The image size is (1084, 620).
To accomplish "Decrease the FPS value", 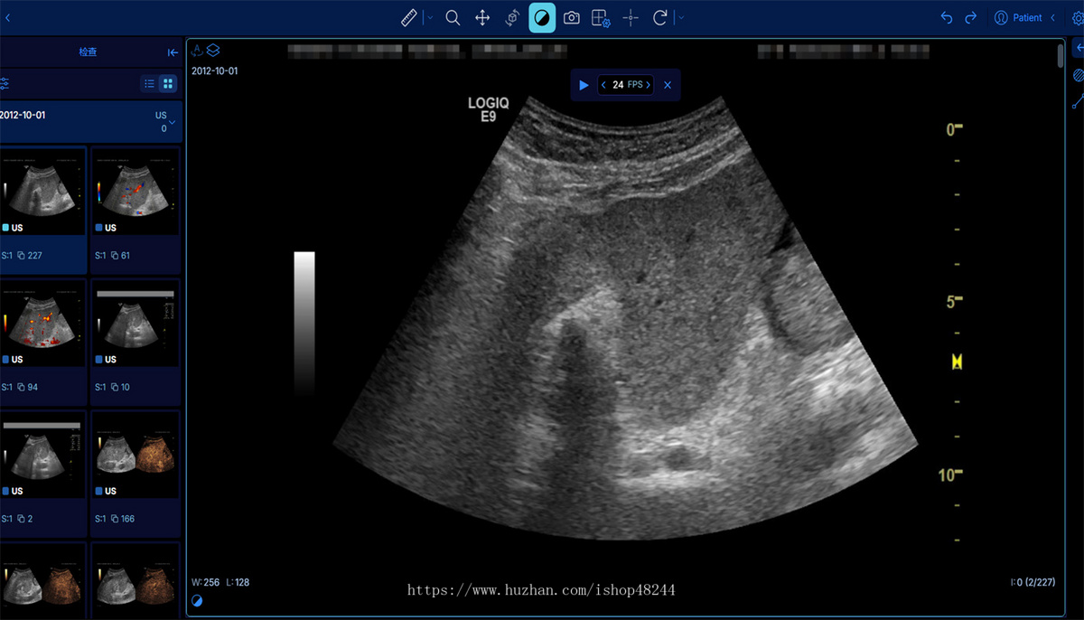I will coord(603,85).
